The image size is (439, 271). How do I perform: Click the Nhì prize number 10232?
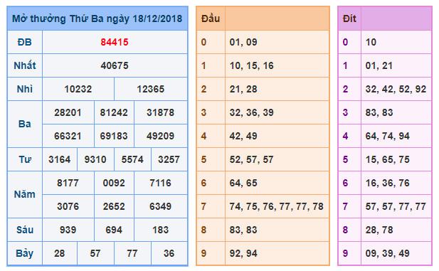pos(78,90)
